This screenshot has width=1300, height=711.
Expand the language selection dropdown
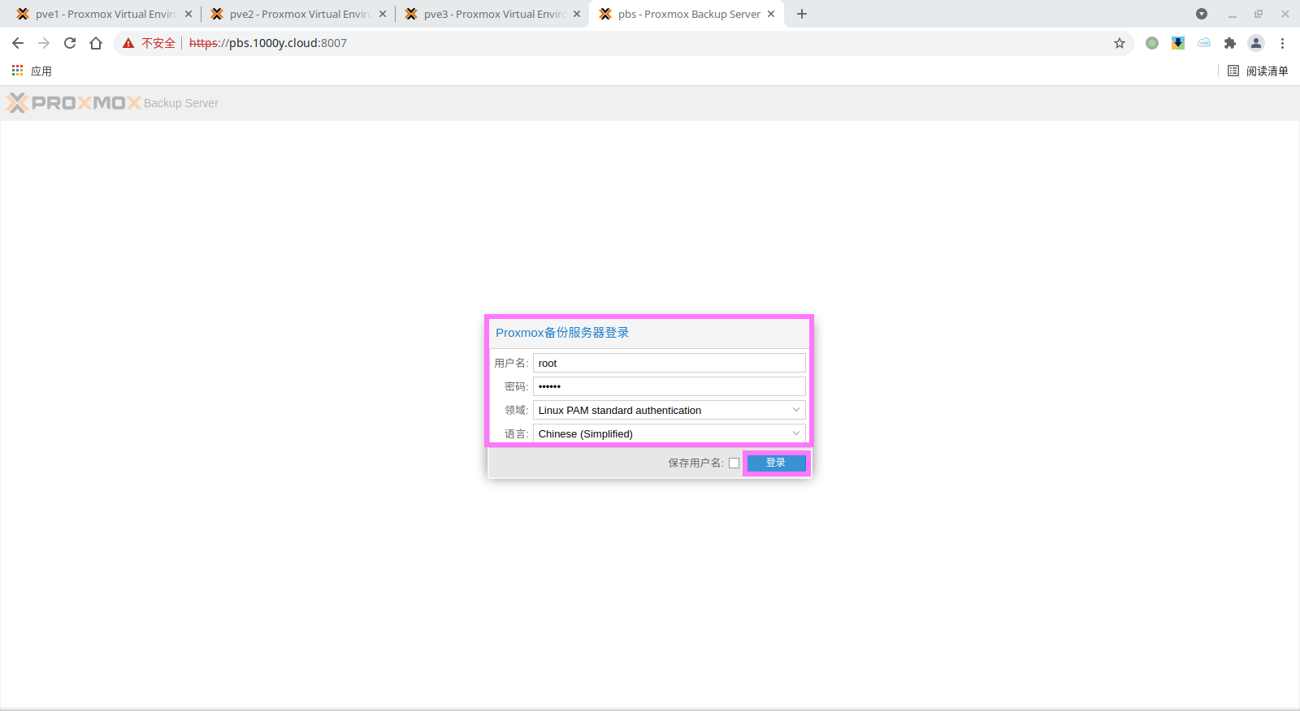(795, 433)
